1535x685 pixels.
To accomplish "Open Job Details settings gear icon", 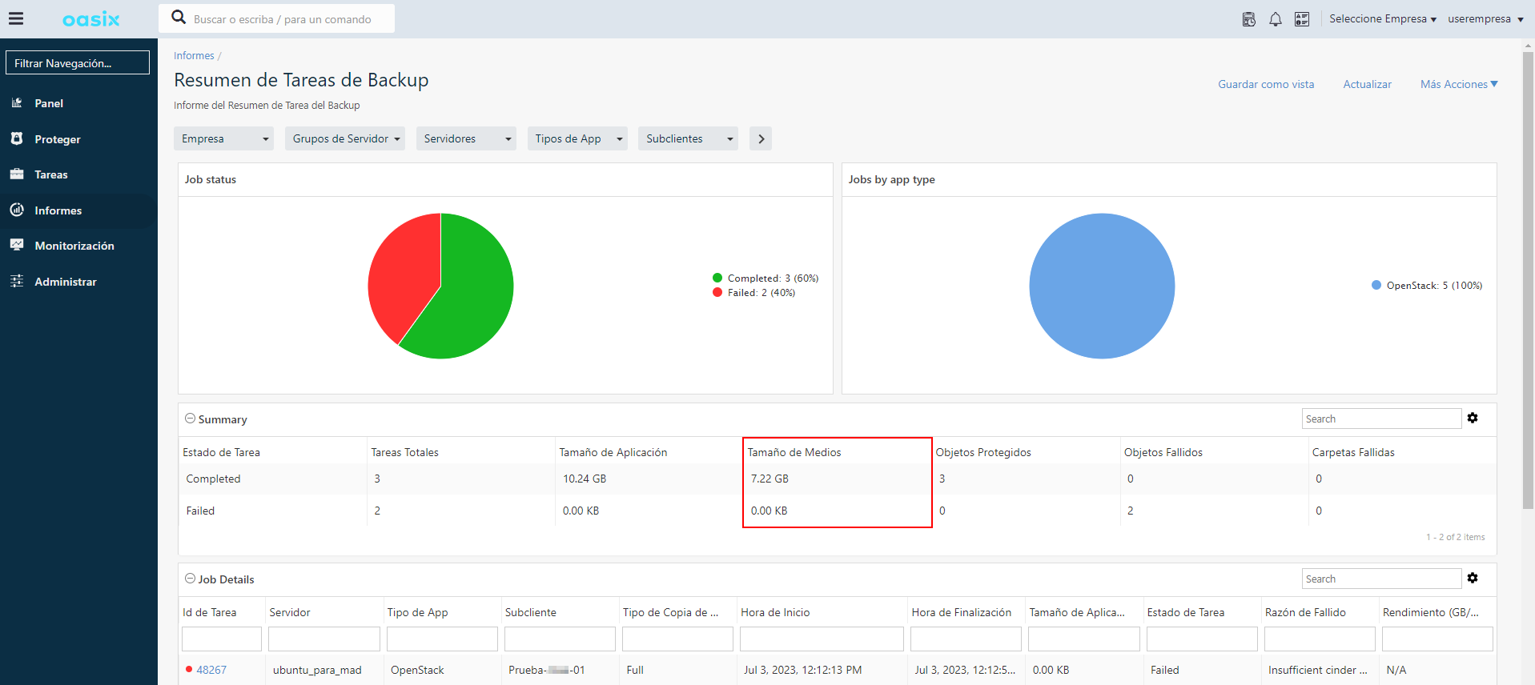I will [x=1472, y=578].
